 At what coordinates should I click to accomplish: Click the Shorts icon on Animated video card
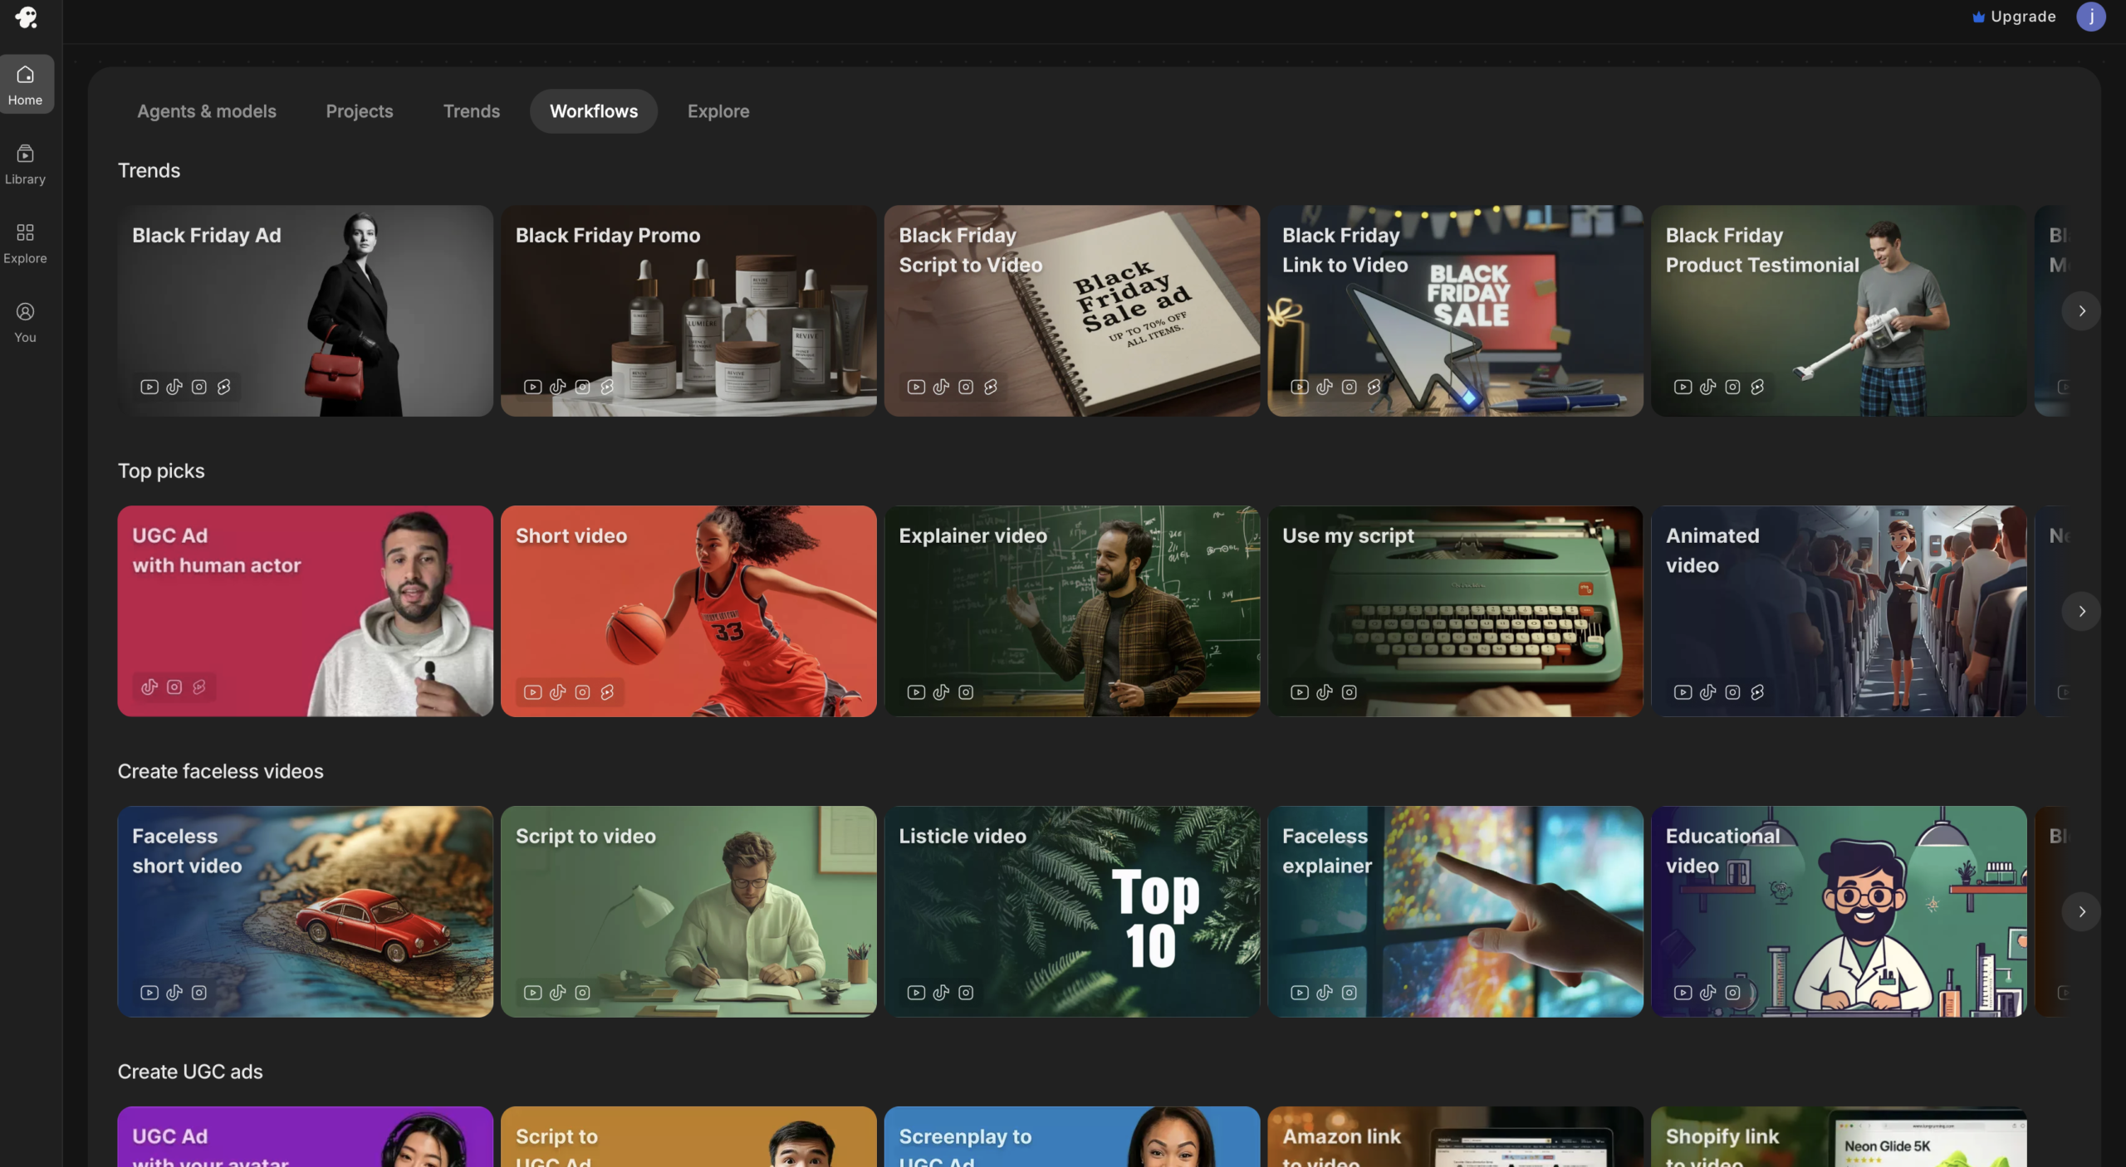[x=1757, y=692]
